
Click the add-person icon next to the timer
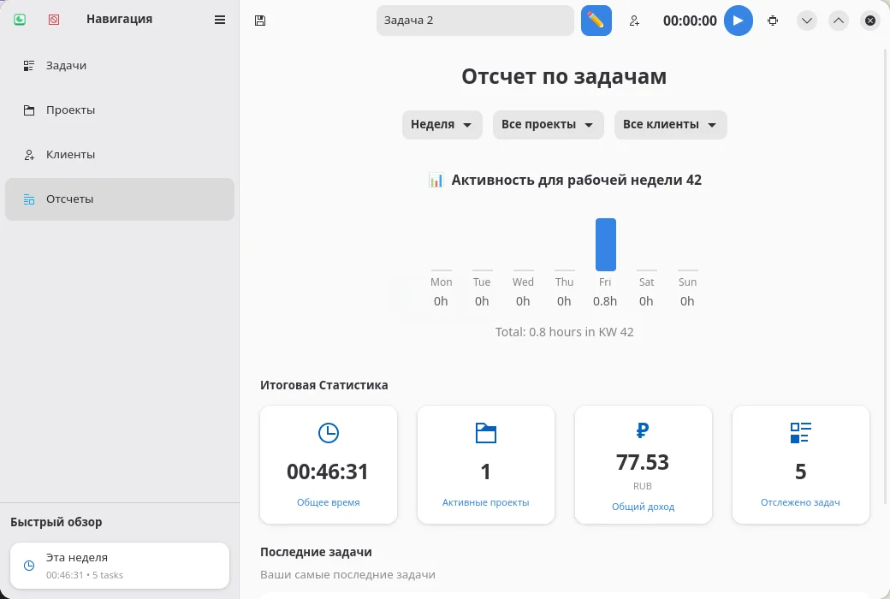tap(634, 21)
